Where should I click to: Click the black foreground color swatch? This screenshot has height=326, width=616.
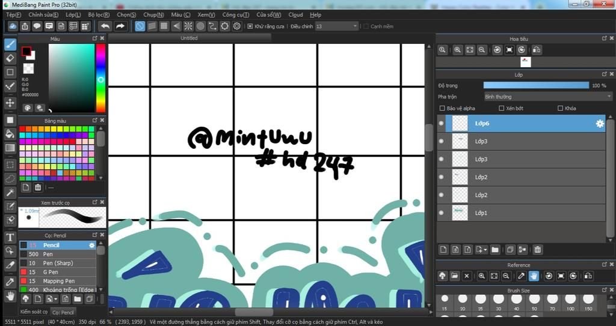click(26, 52)
